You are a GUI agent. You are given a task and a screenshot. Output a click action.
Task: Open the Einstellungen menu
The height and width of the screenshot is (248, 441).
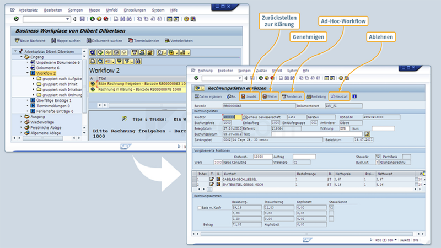135,10
